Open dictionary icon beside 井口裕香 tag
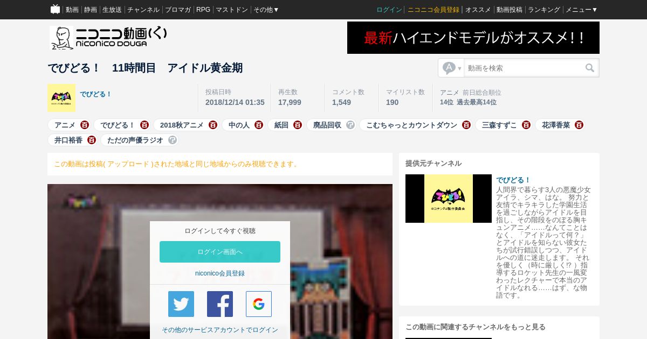Screen dimensions: 647x339 pyautogui.click(x=92, y=140)
